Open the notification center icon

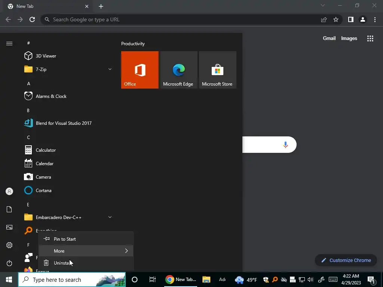click(x=371, y=280)
